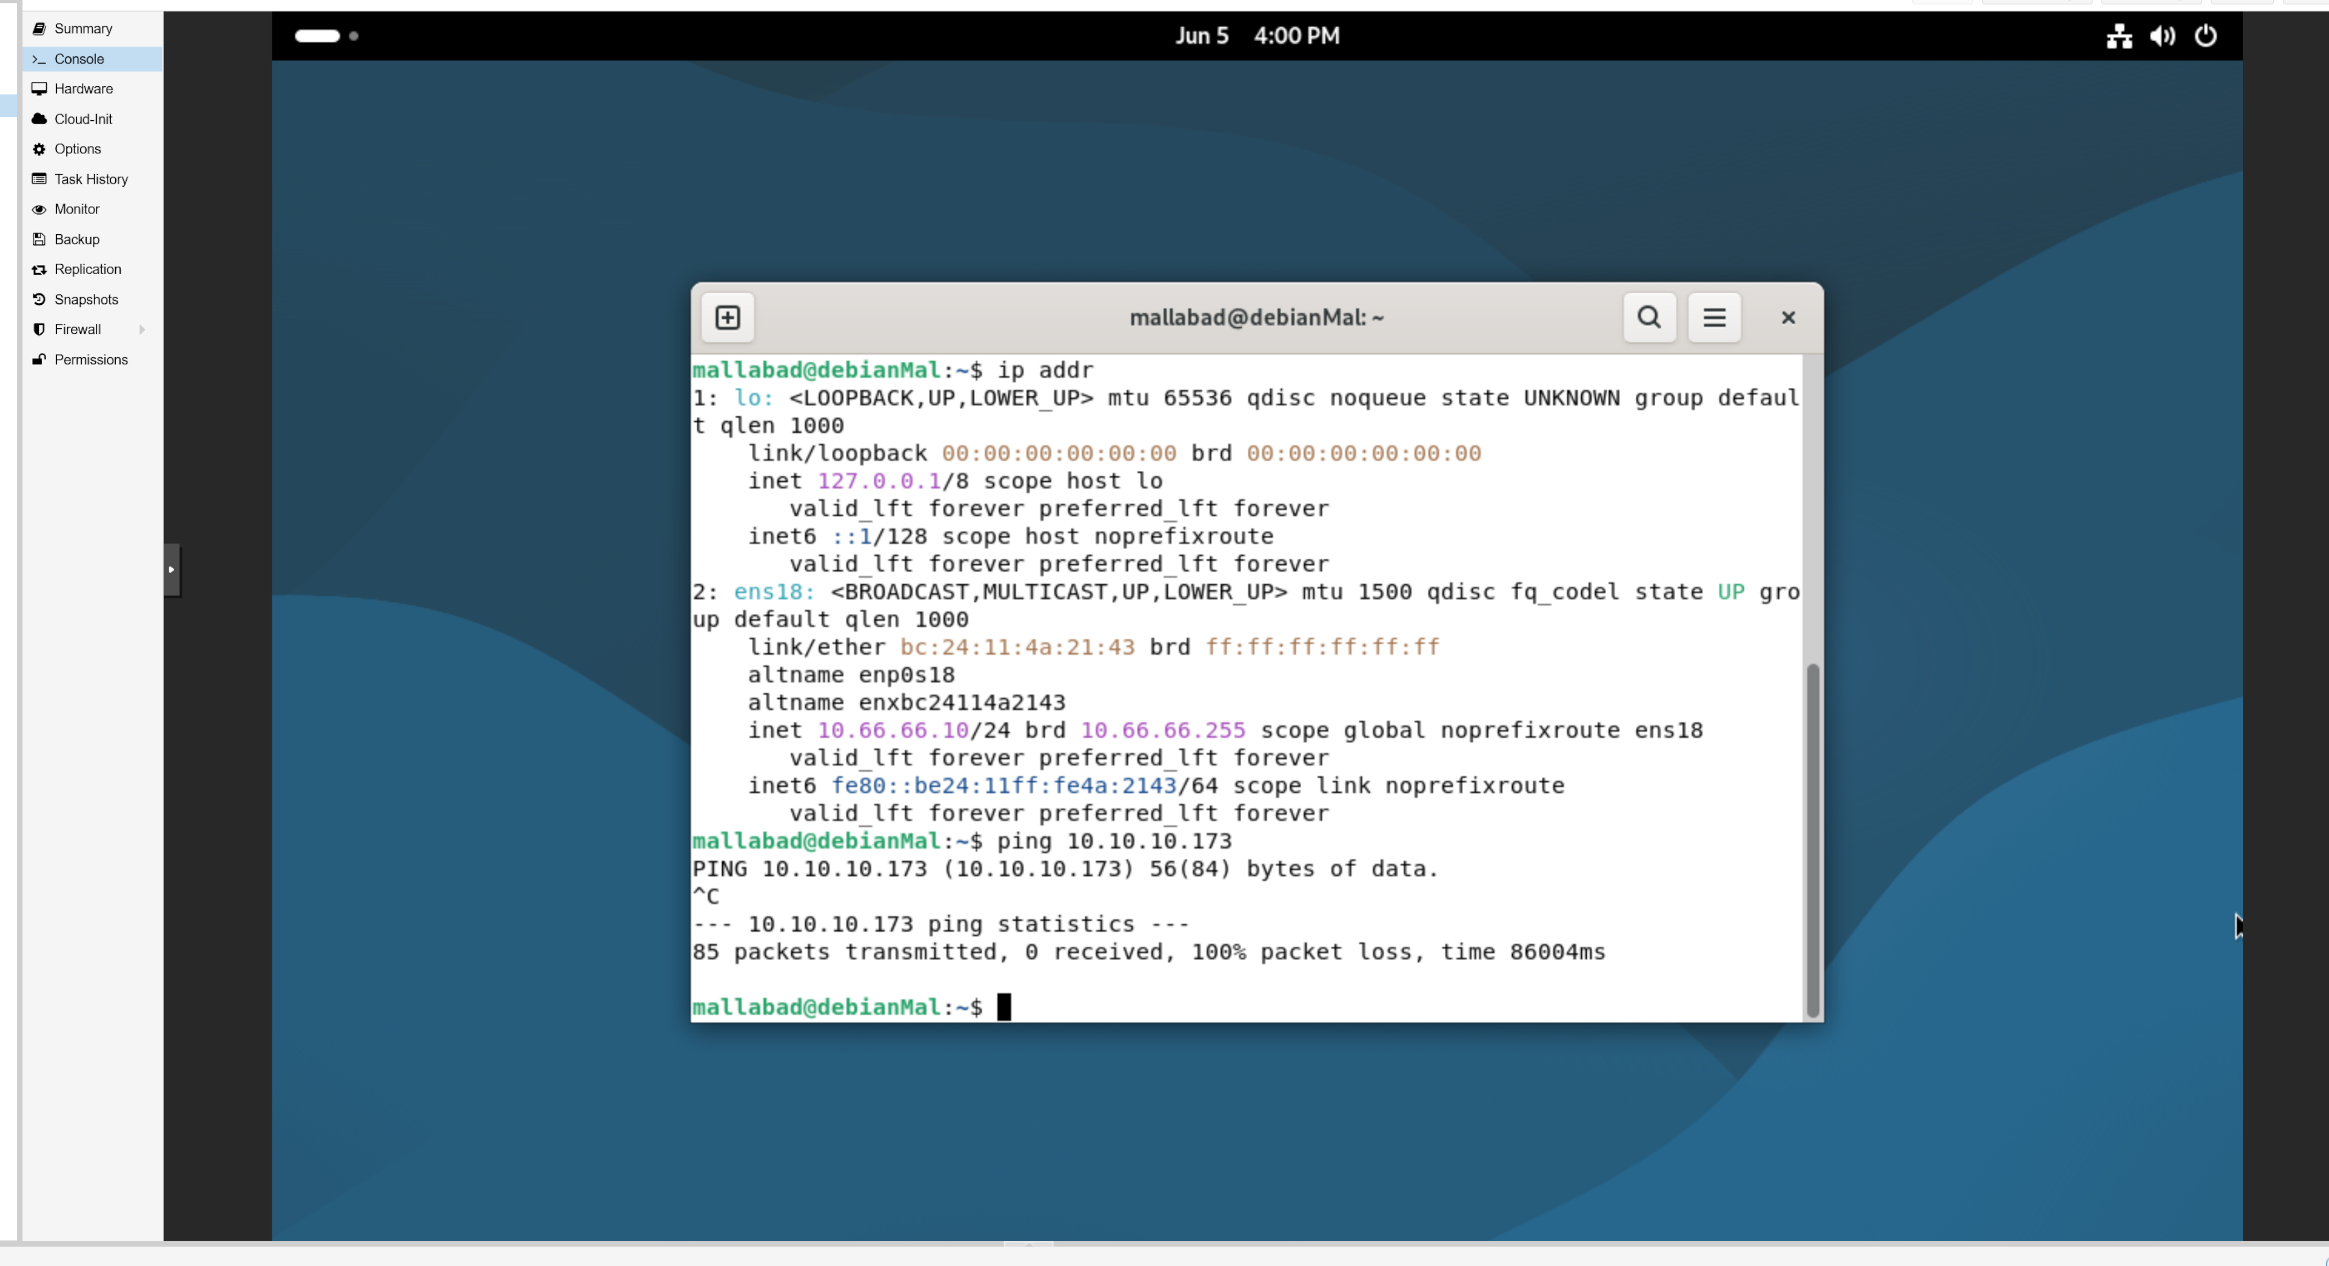Click the IP address 10.66.66.10
This screenshot has height=1266, width=2329.
coord(893,730)
